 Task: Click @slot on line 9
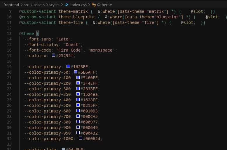[197, 11]
